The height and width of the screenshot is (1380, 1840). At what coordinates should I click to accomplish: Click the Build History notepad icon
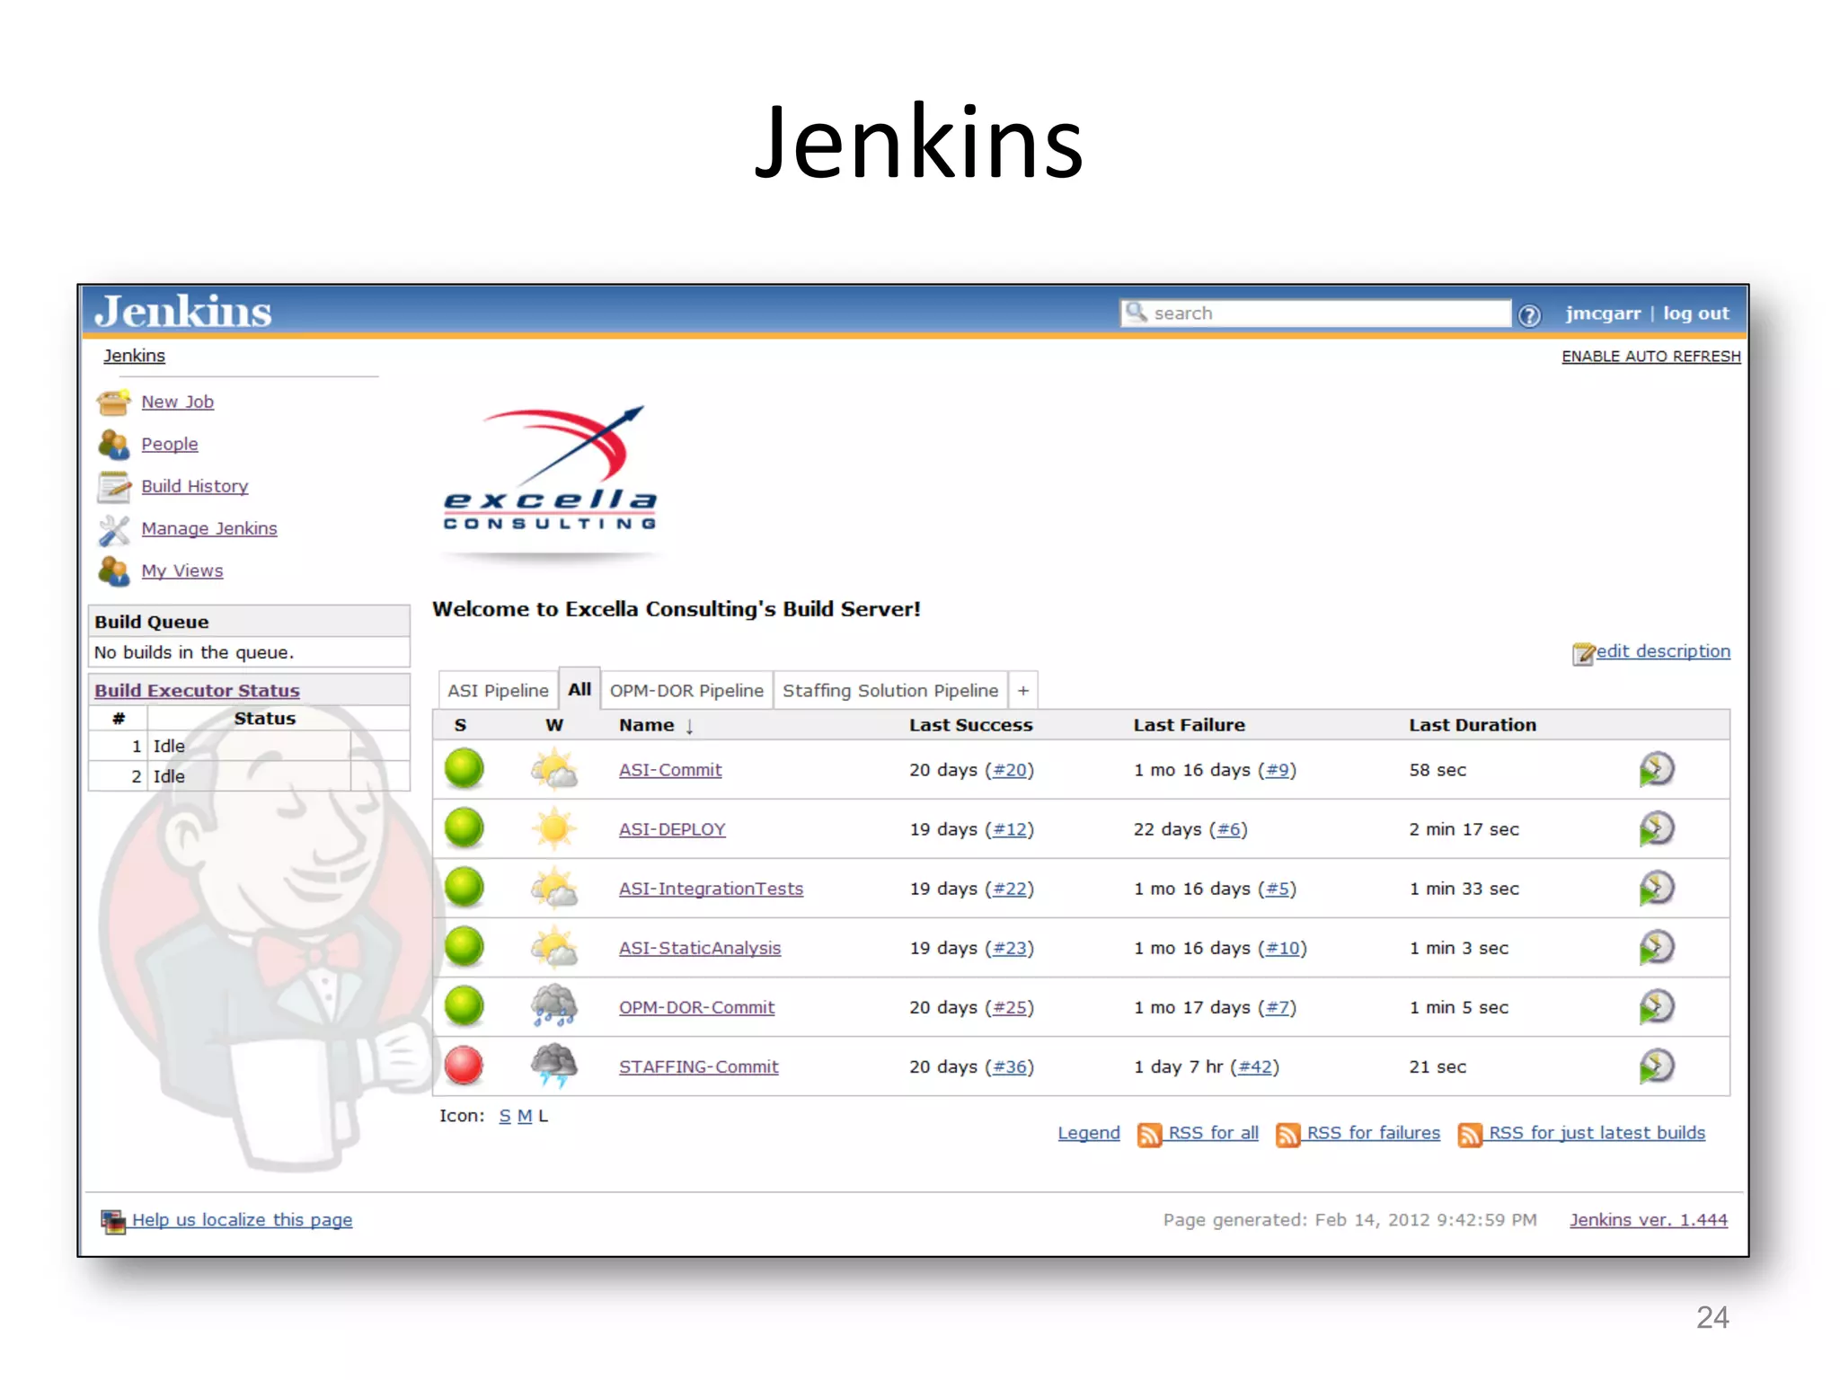tap(114, 486)
